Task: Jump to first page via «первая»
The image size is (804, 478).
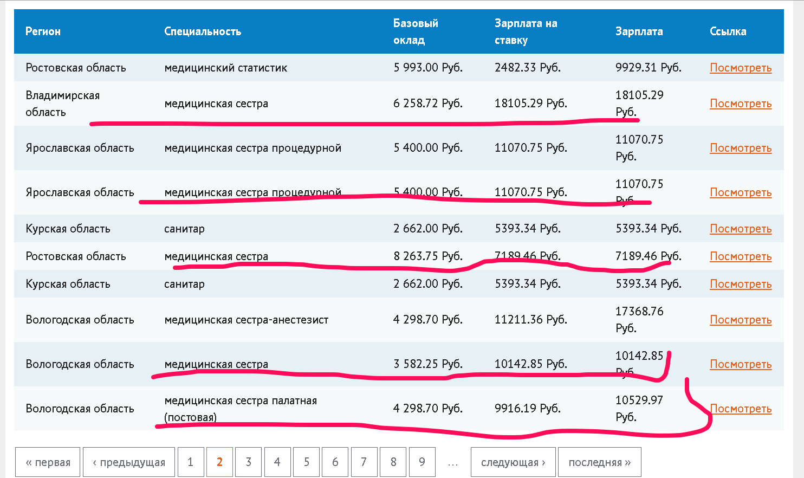Action: tap(48, 462)
